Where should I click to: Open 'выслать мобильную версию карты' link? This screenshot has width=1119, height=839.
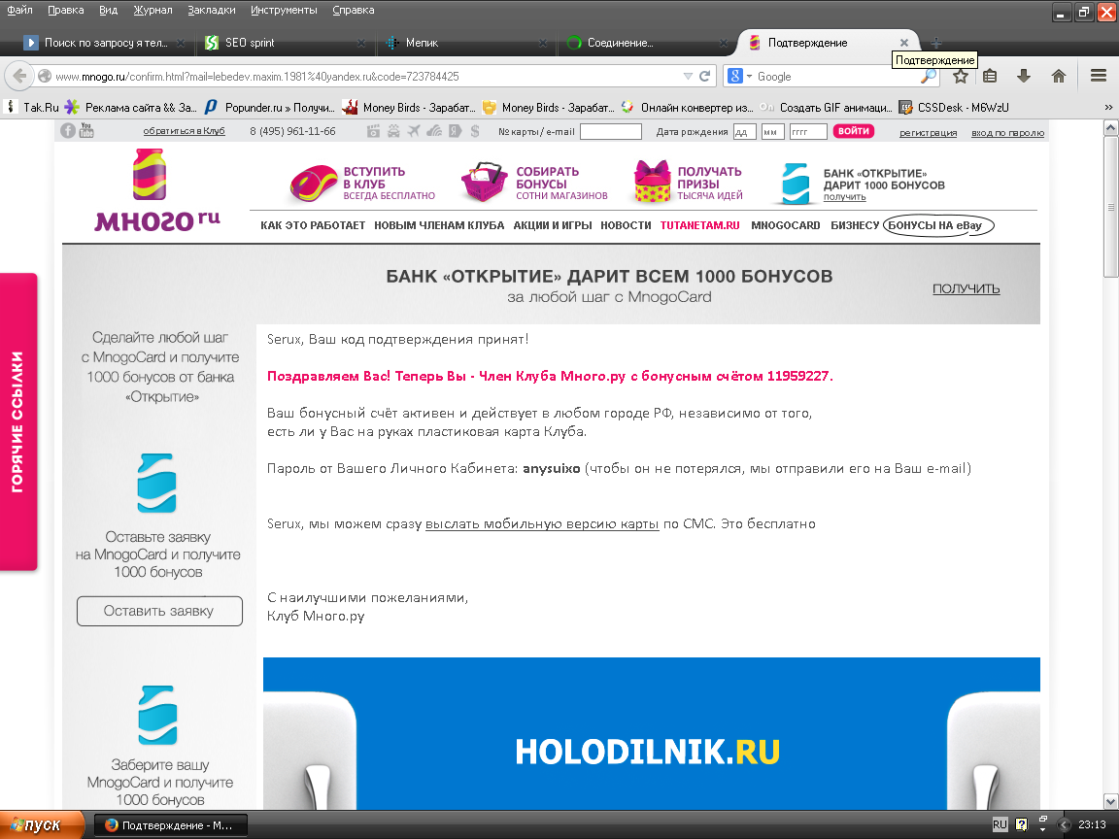click(x=542, y=523)
